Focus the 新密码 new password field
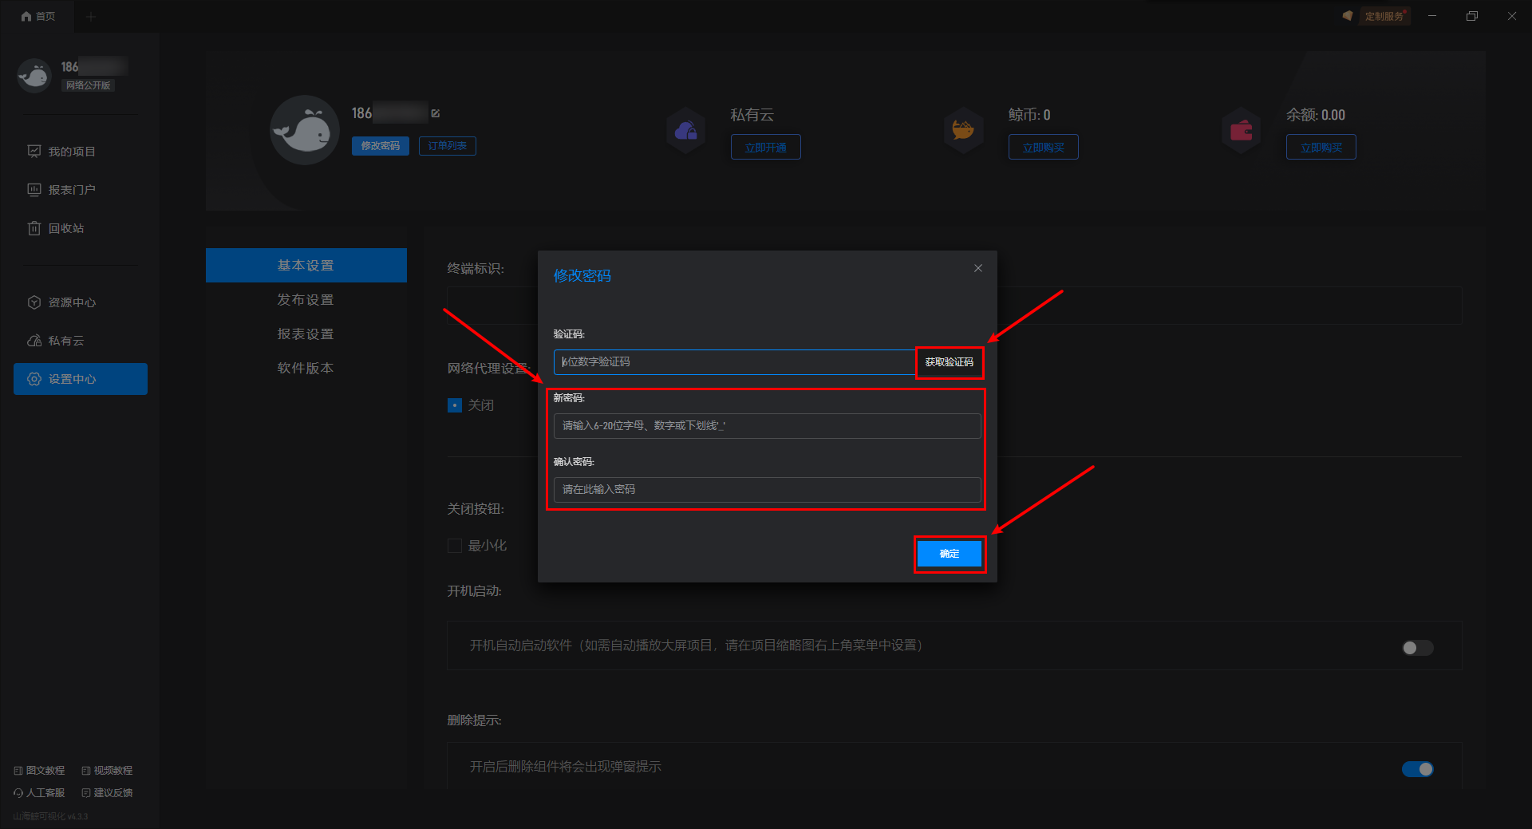The height and width of the screenshot is (829, 1532). pos(766,426)
